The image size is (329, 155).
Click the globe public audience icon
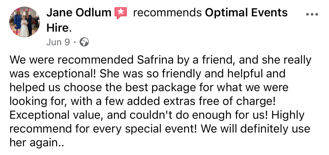pyautogui.click(x=85, y=42)
